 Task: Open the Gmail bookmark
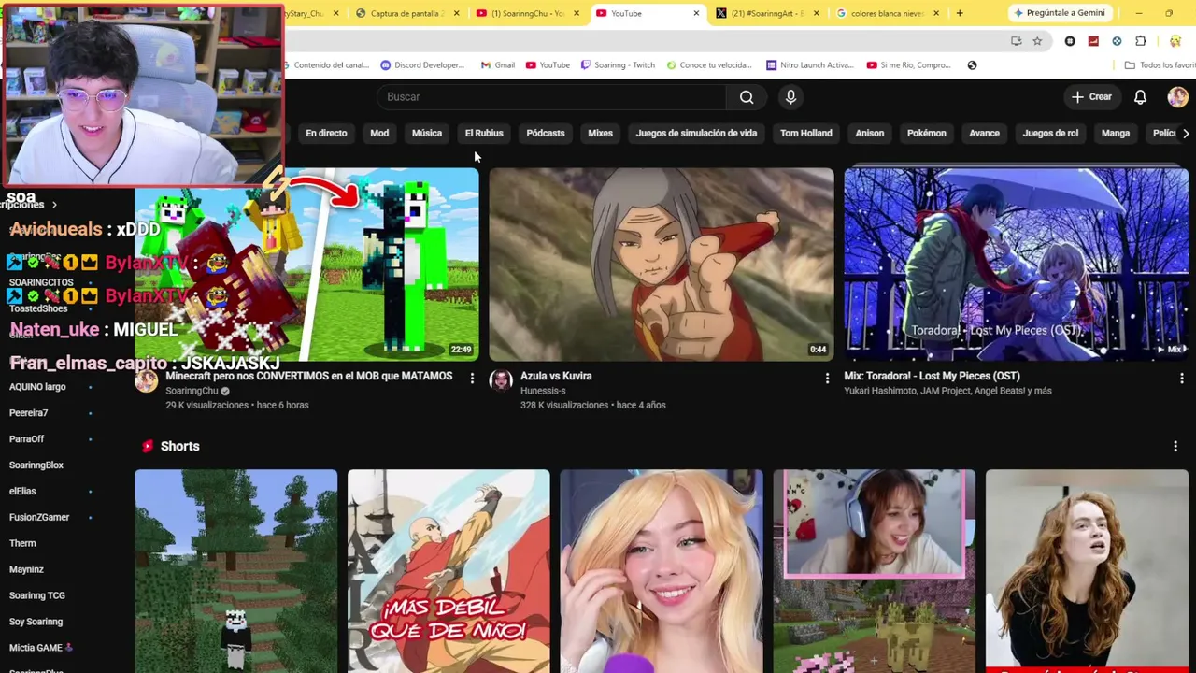[498, 65]
